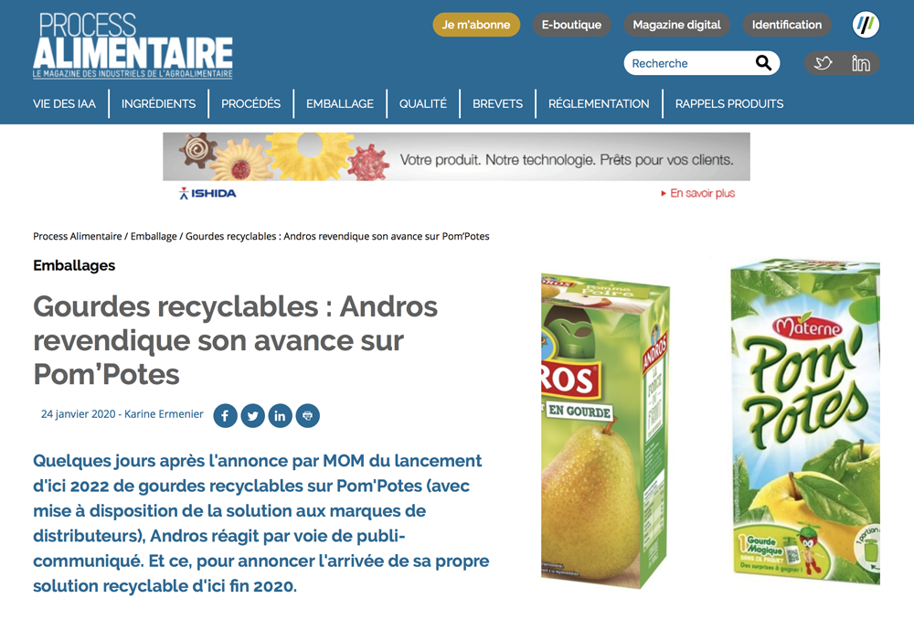Click the round striped logo icon

click(866, 25)
